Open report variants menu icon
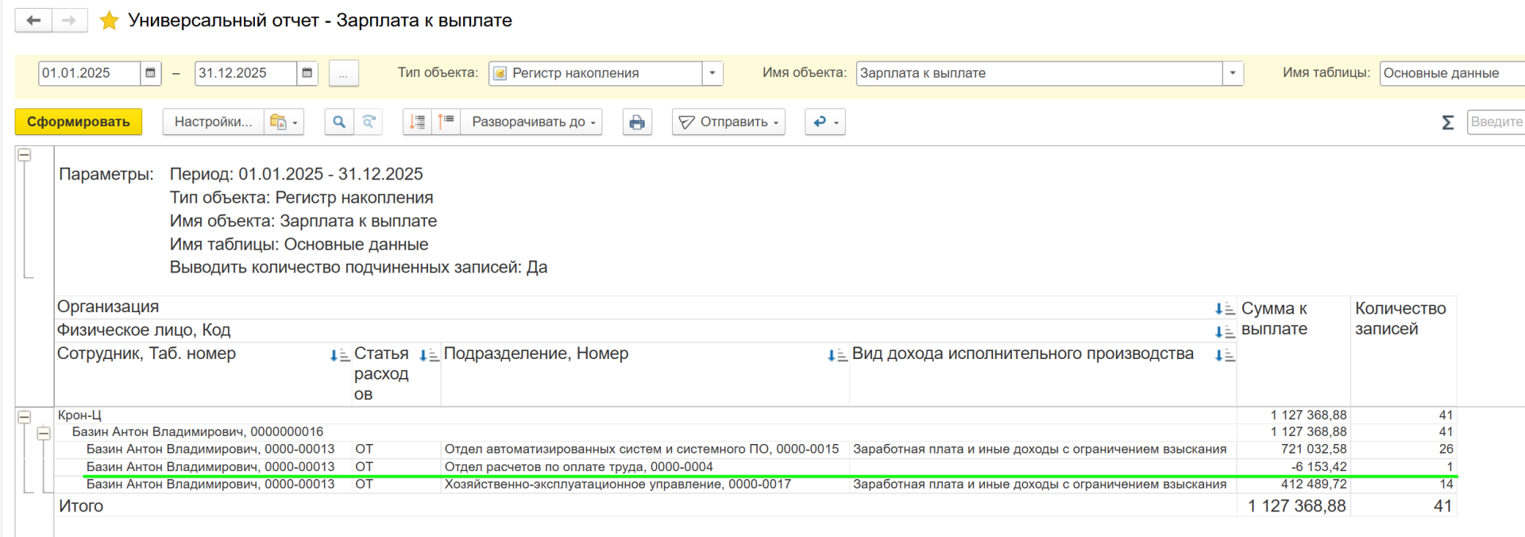Image resolution: width=1525 pixels, height=537 pixels. coord(284,122)
